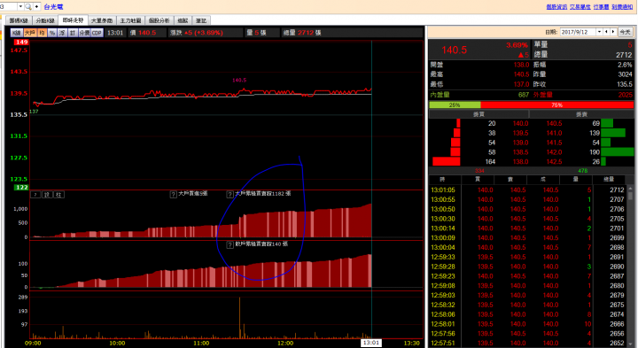Click the trade list vertical scrollbar

[630, 267]
